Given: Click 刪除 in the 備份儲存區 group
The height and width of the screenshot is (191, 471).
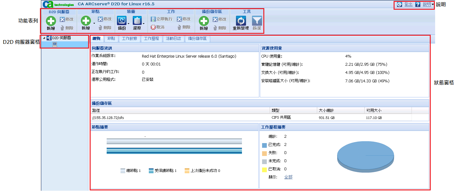Looking at the screenshot, I should 220,28.
